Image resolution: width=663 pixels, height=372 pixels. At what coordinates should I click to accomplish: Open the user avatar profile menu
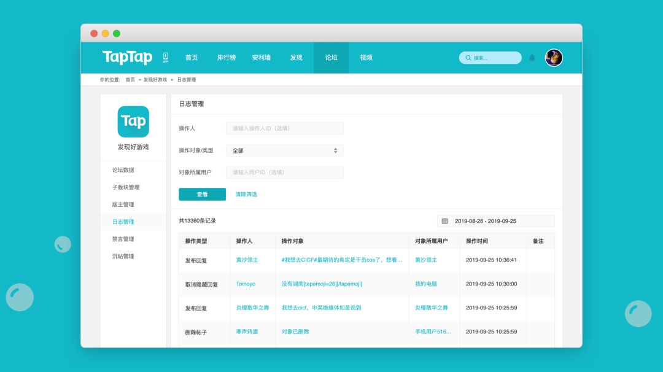pyautogui.click(x=554, y=58)
